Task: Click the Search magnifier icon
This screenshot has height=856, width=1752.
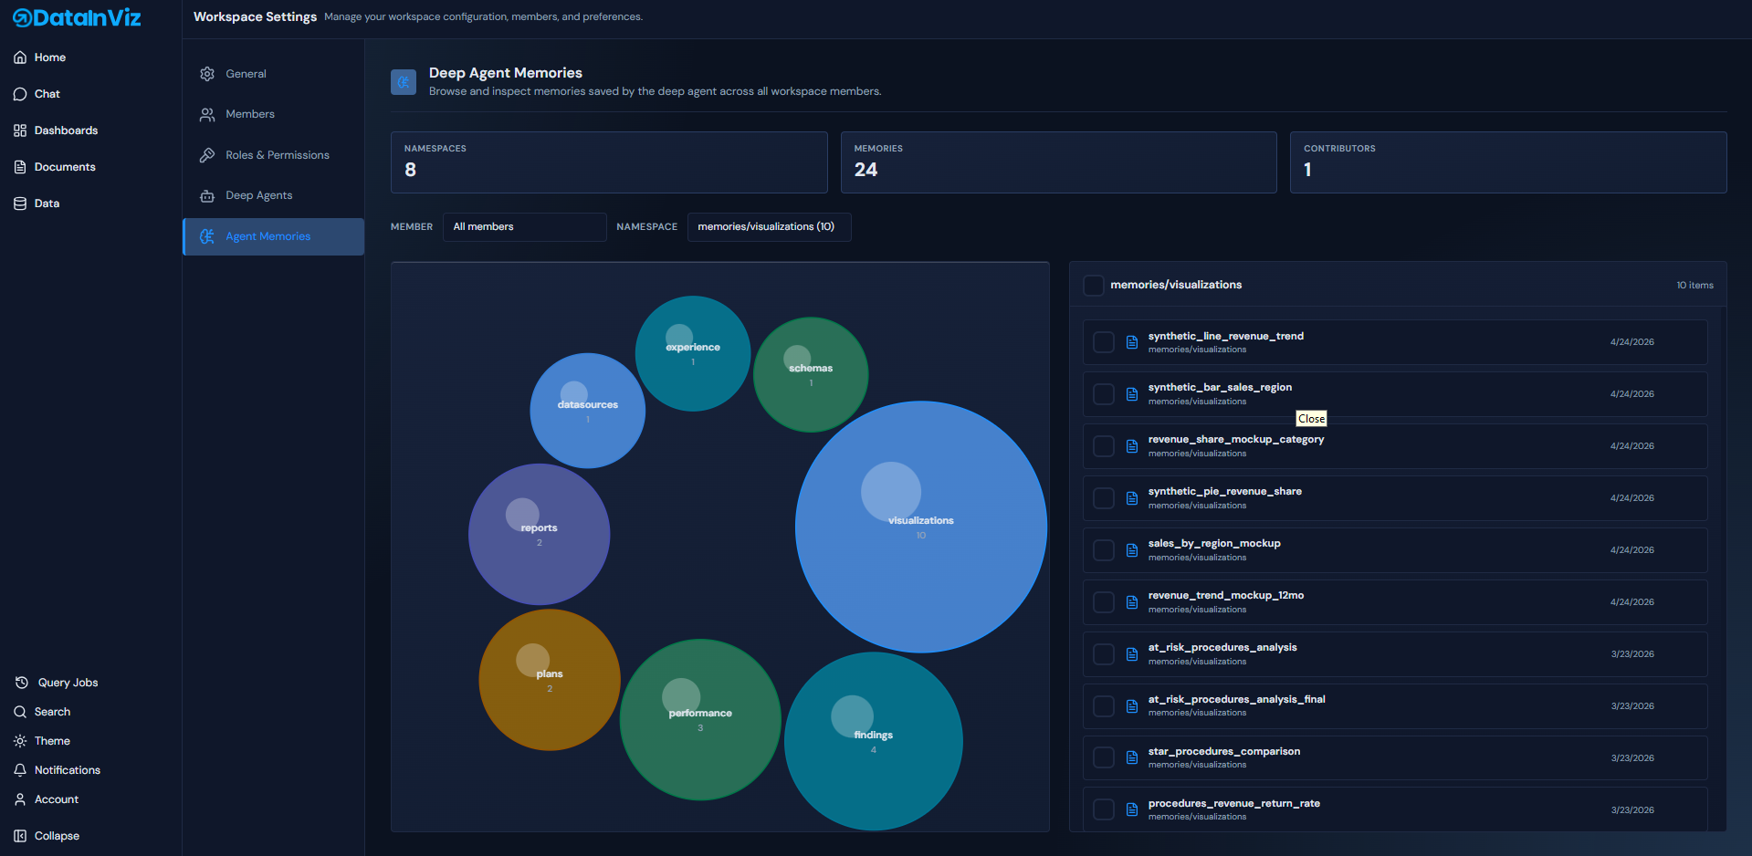Action: tap(20, 712)
